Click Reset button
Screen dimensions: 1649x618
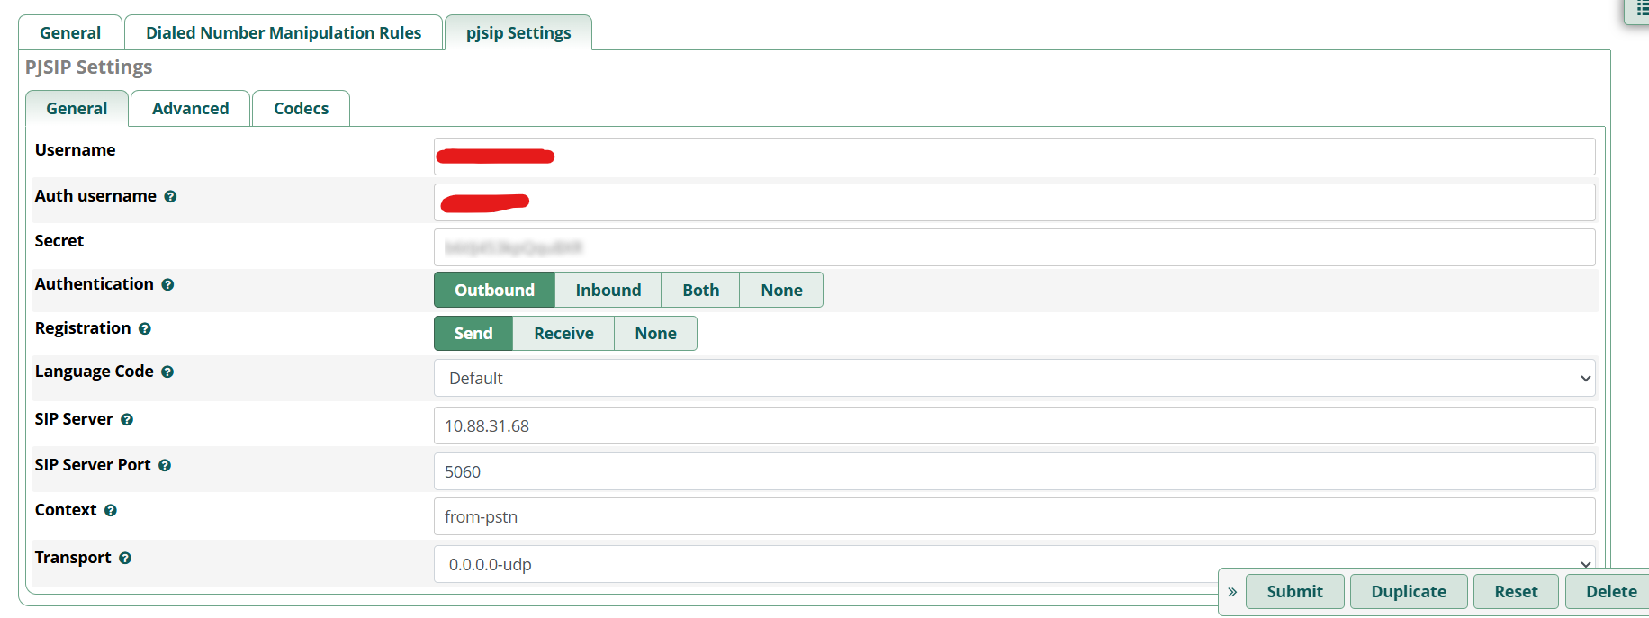tap(1516, 591)
